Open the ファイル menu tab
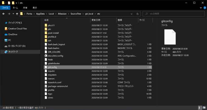This screenshot has width=207, height=110. coord(5,8)
